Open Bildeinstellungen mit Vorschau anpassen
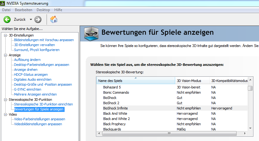The width and height of the screenshot is (259, 141). point(44,40)
